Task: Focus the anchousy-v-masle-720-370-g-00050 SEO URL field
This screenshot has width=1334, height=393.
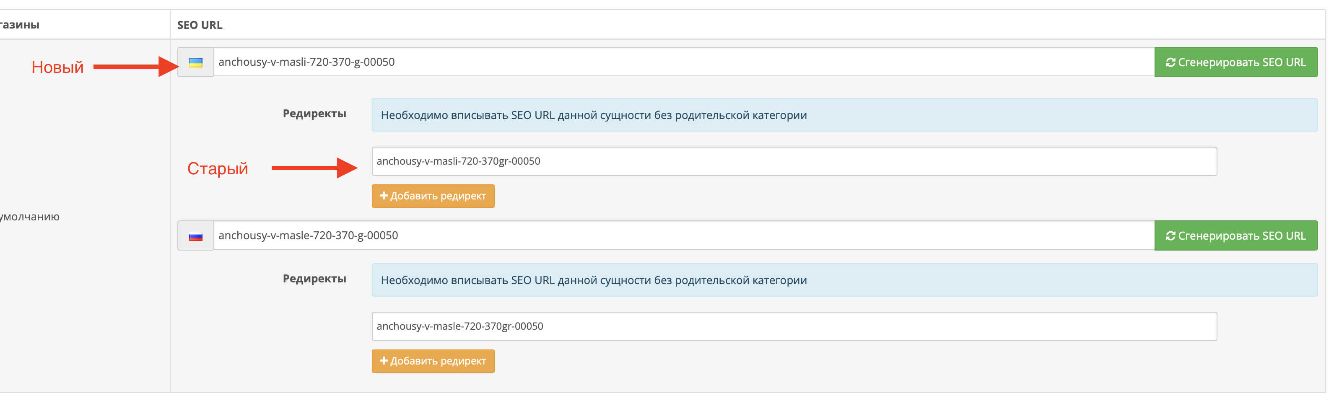Action: (684, 235)
